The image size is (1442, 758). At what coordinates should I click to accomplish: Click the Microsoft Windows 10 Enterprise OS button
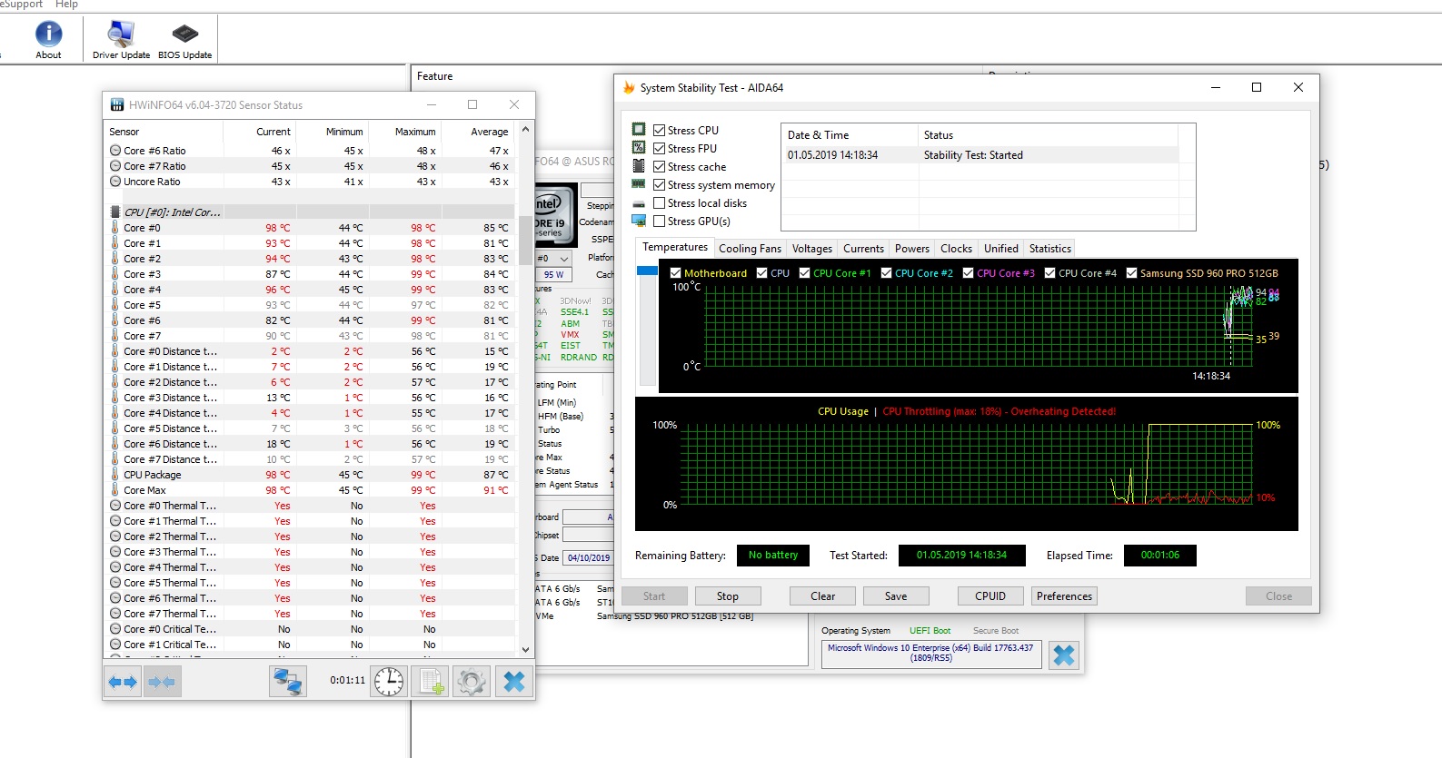pos(931,653)
